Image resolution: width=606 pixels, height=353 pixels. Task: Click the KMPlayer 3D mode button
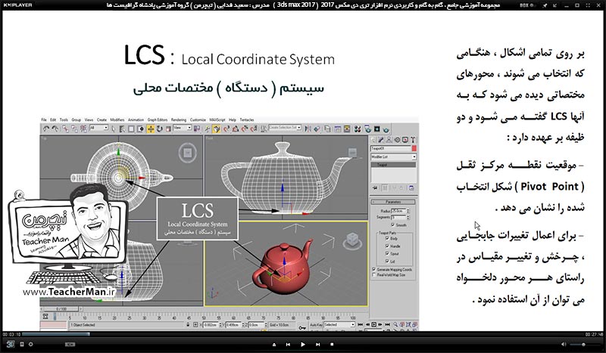(11, 344)
